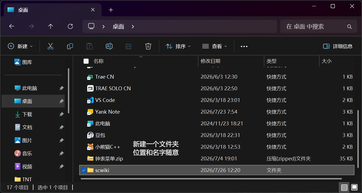Click the TRAE SOLO CN shortcut icon
Viewport: 362px width, 193px height.
coord(90,89)
